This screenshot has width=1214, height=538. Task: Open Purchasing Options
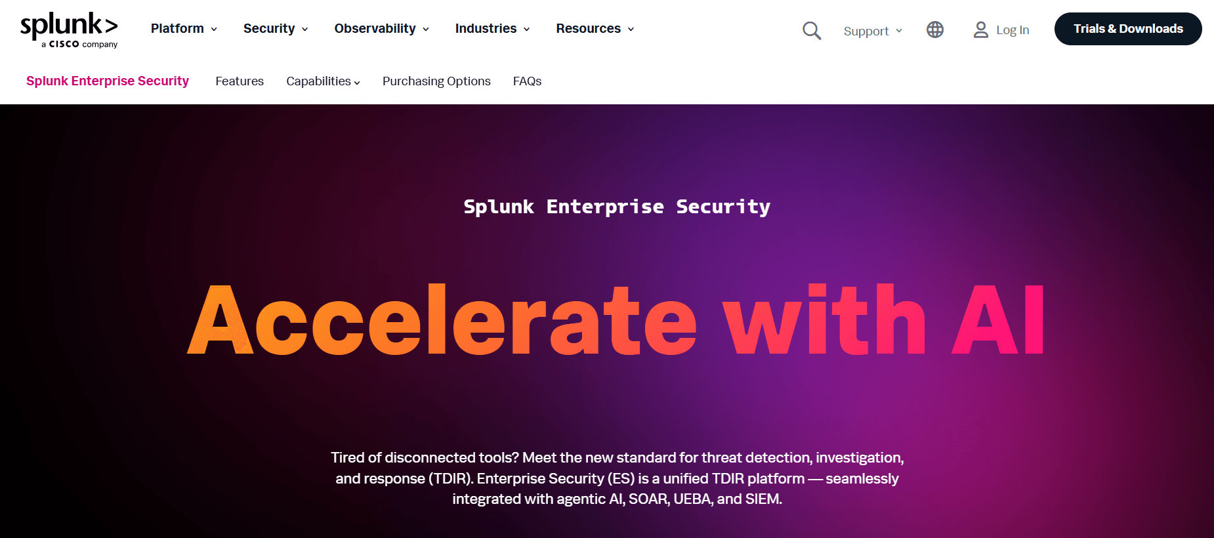(x=436, y=81)
